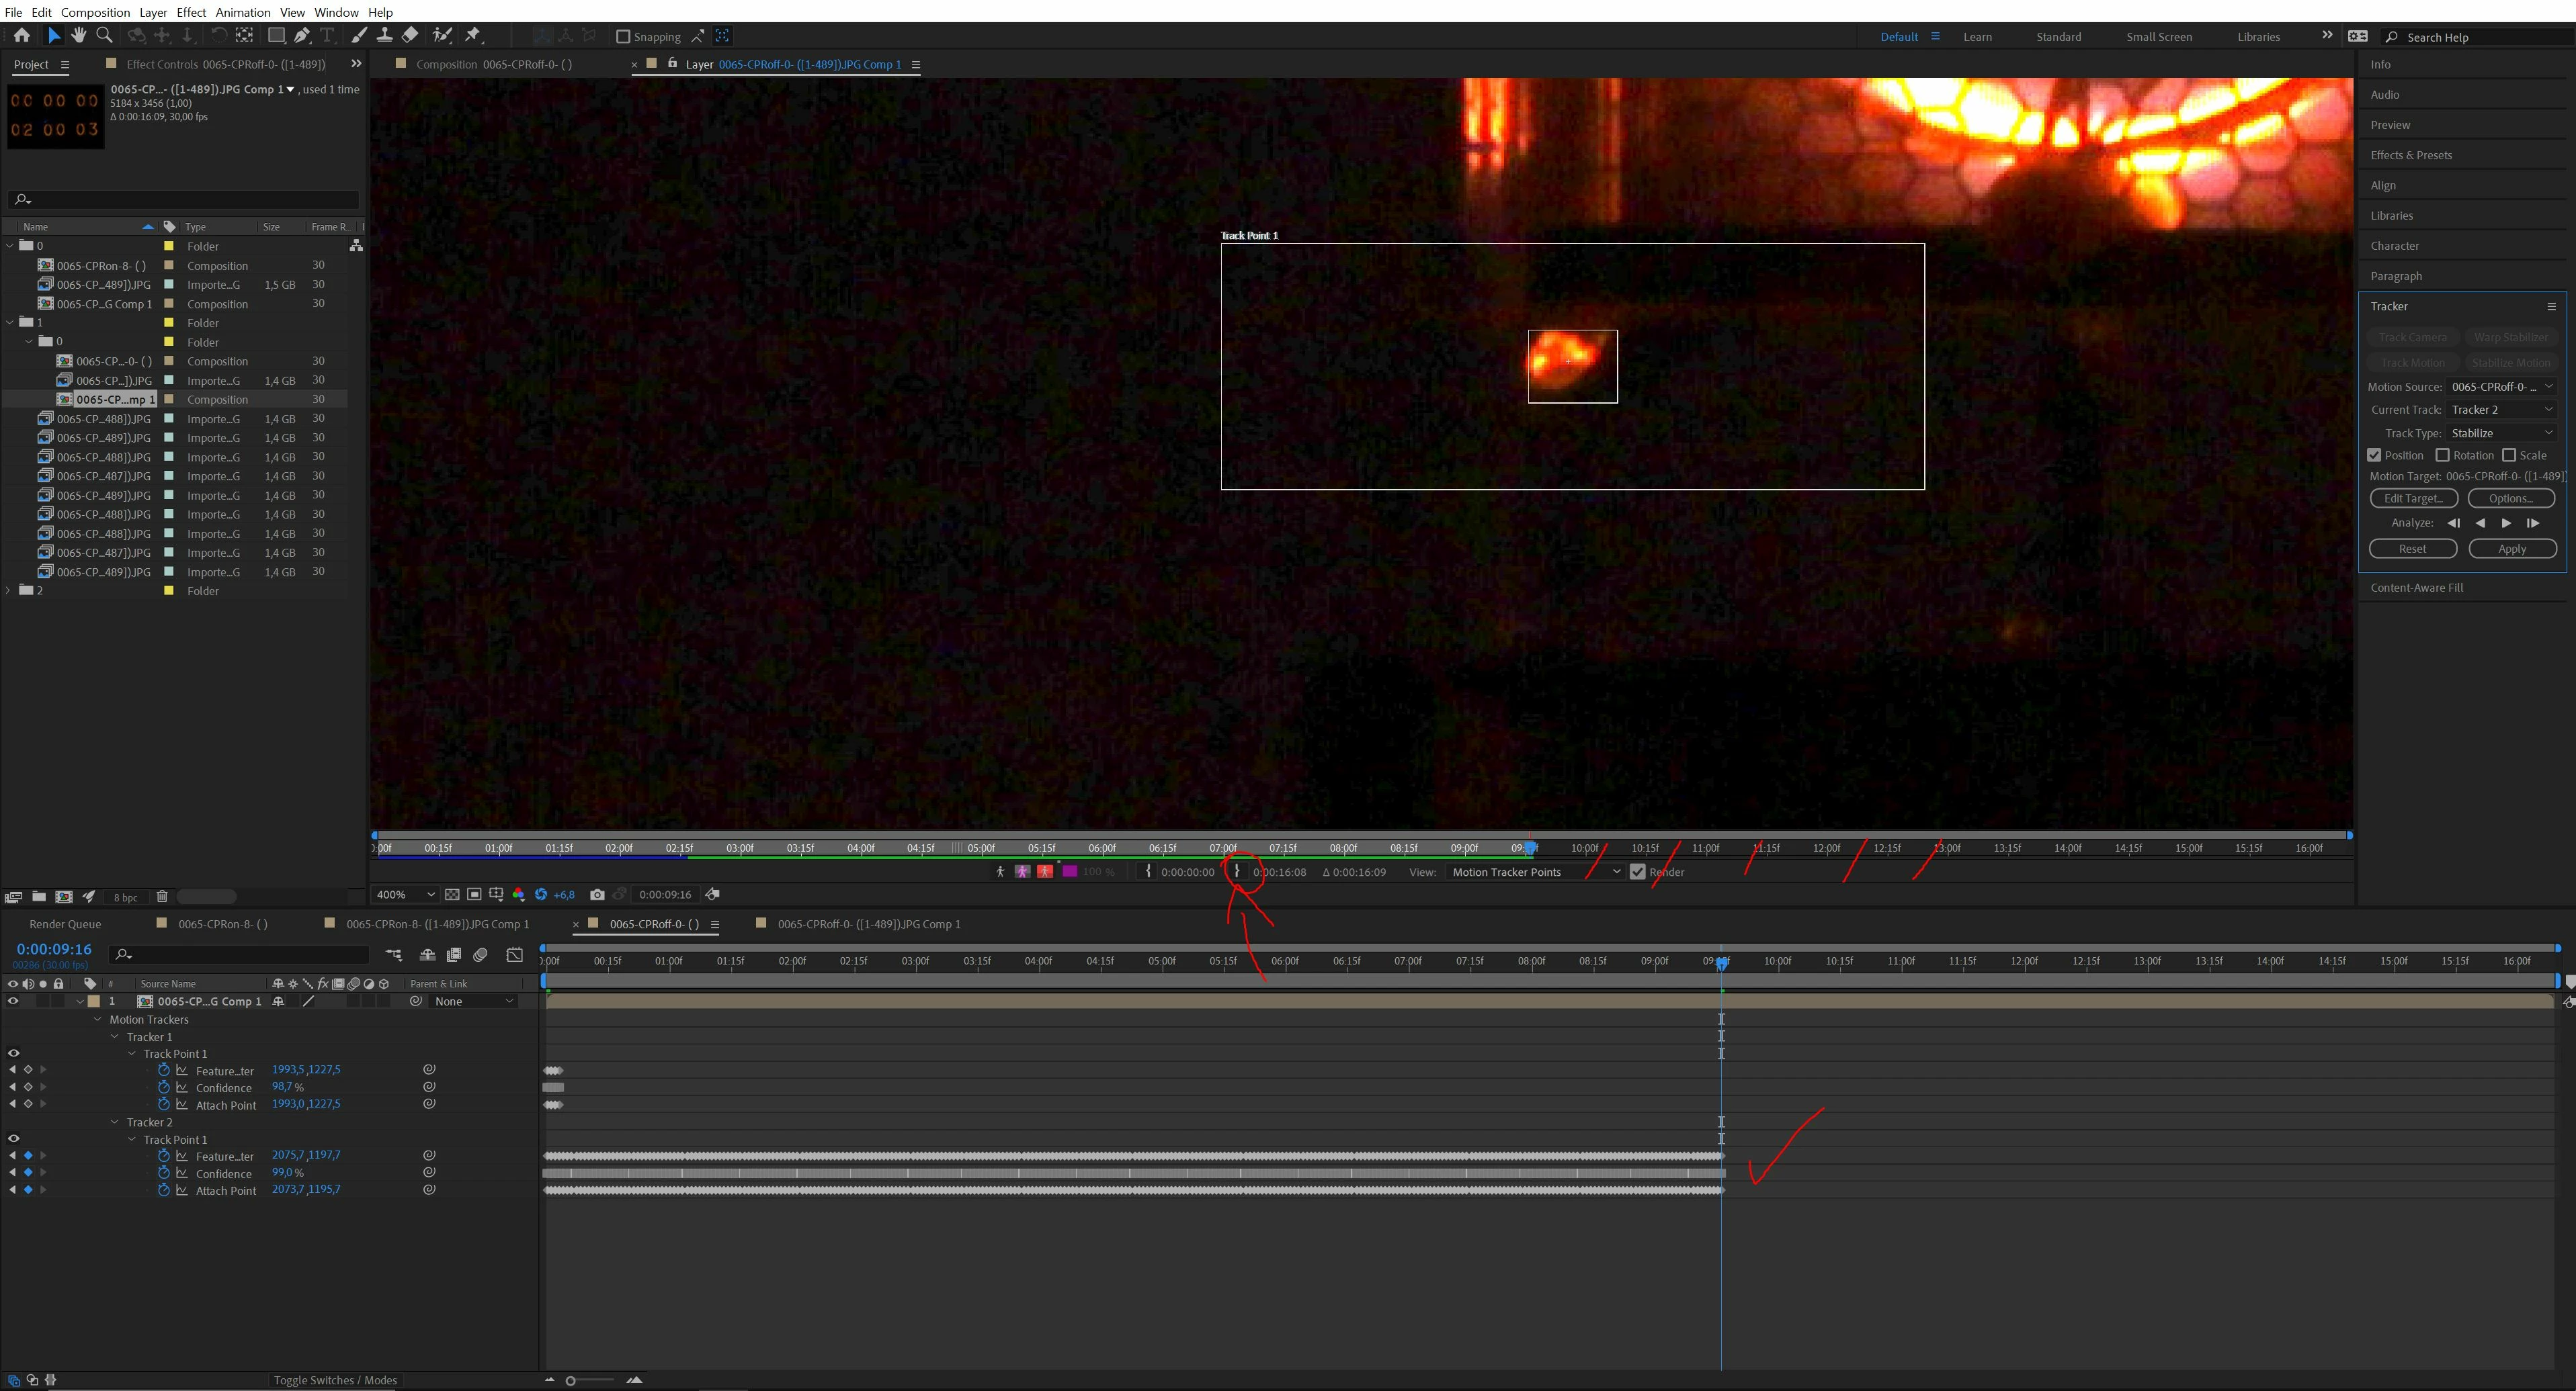Uncheck the Render checkbox
The height and width of the screenshot is (1391, 2576).
(x=1637, y=871)
